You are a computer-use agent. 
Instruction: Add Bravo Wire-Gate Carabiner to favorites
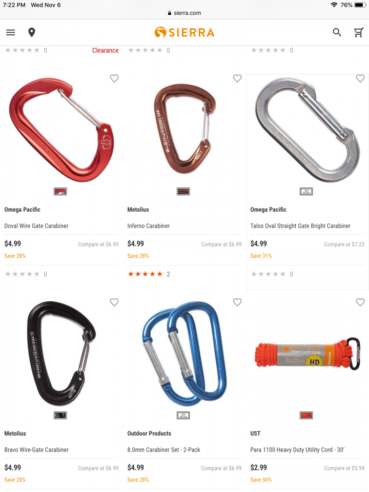(x=114, y=302)
